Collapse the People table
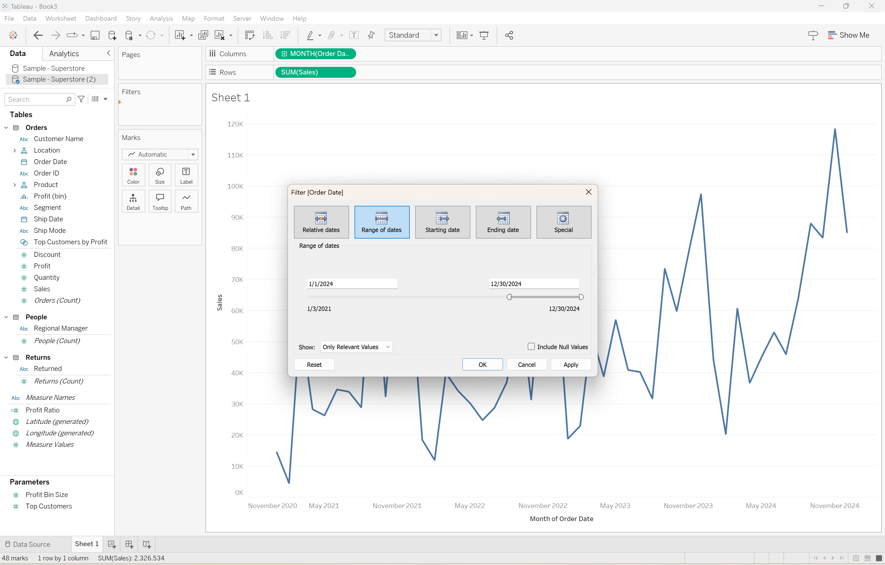Screen dimensions: 885x565 coord(6,317)
